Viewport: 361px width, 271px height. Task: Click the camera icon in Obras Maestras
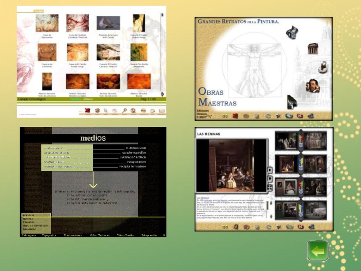tap(292, 32)
